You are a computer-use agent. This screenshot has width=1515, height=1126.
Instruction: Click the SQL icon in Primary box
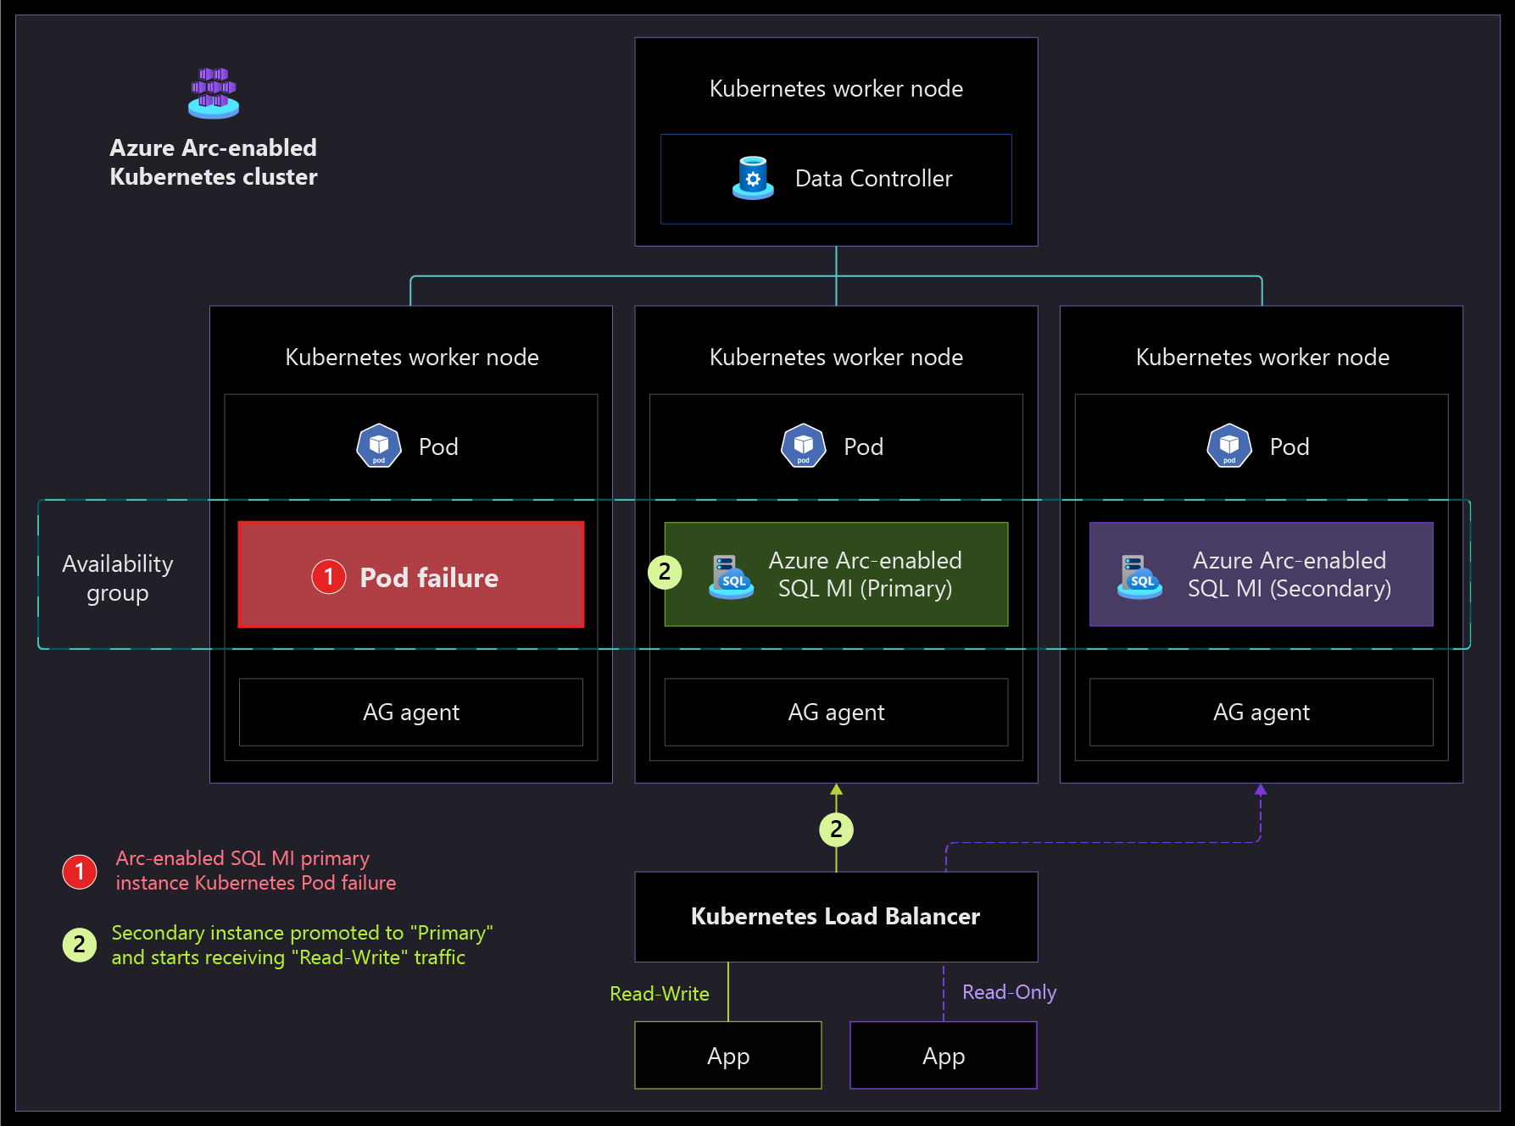tap(731, 576)
